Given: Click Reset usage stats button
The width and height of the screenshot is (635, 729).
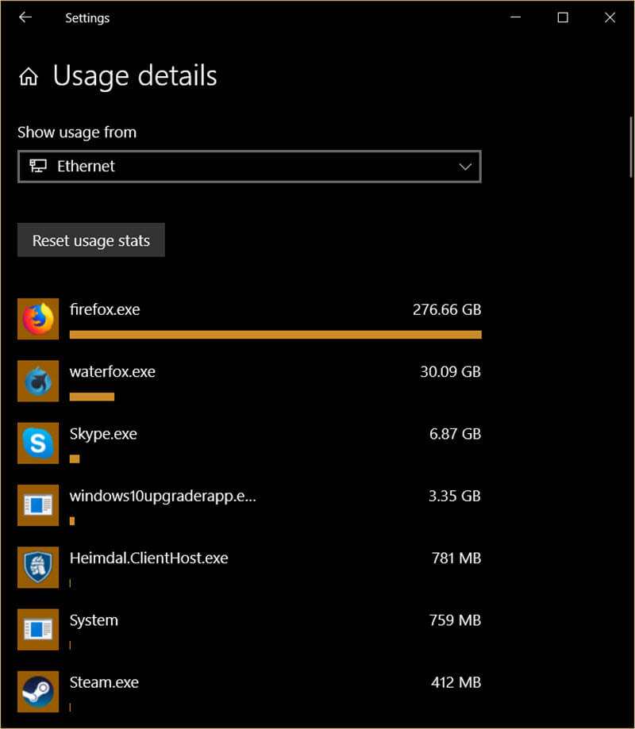Looking at the screenshot, I should (x=91, y=240).
